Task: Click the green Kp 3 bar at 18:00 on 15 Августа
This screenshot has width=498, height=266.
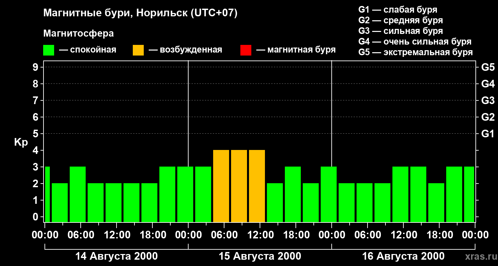Action: tap(293, 194)
